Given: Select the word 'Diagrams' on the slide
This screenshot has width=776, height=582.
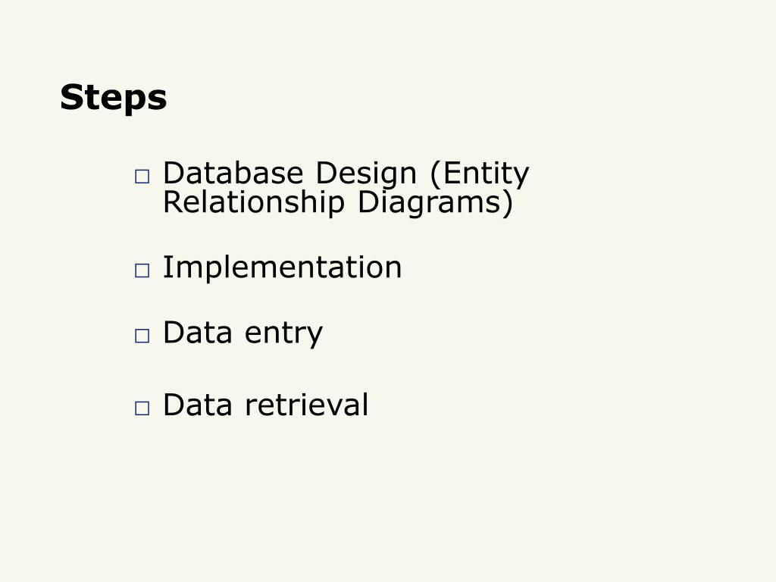Looking at the screenshot, I should [x=429, y=204].
